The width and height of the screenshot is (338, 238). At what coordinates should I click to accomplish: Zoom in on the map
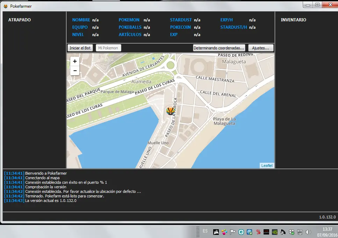coord(75,61)
